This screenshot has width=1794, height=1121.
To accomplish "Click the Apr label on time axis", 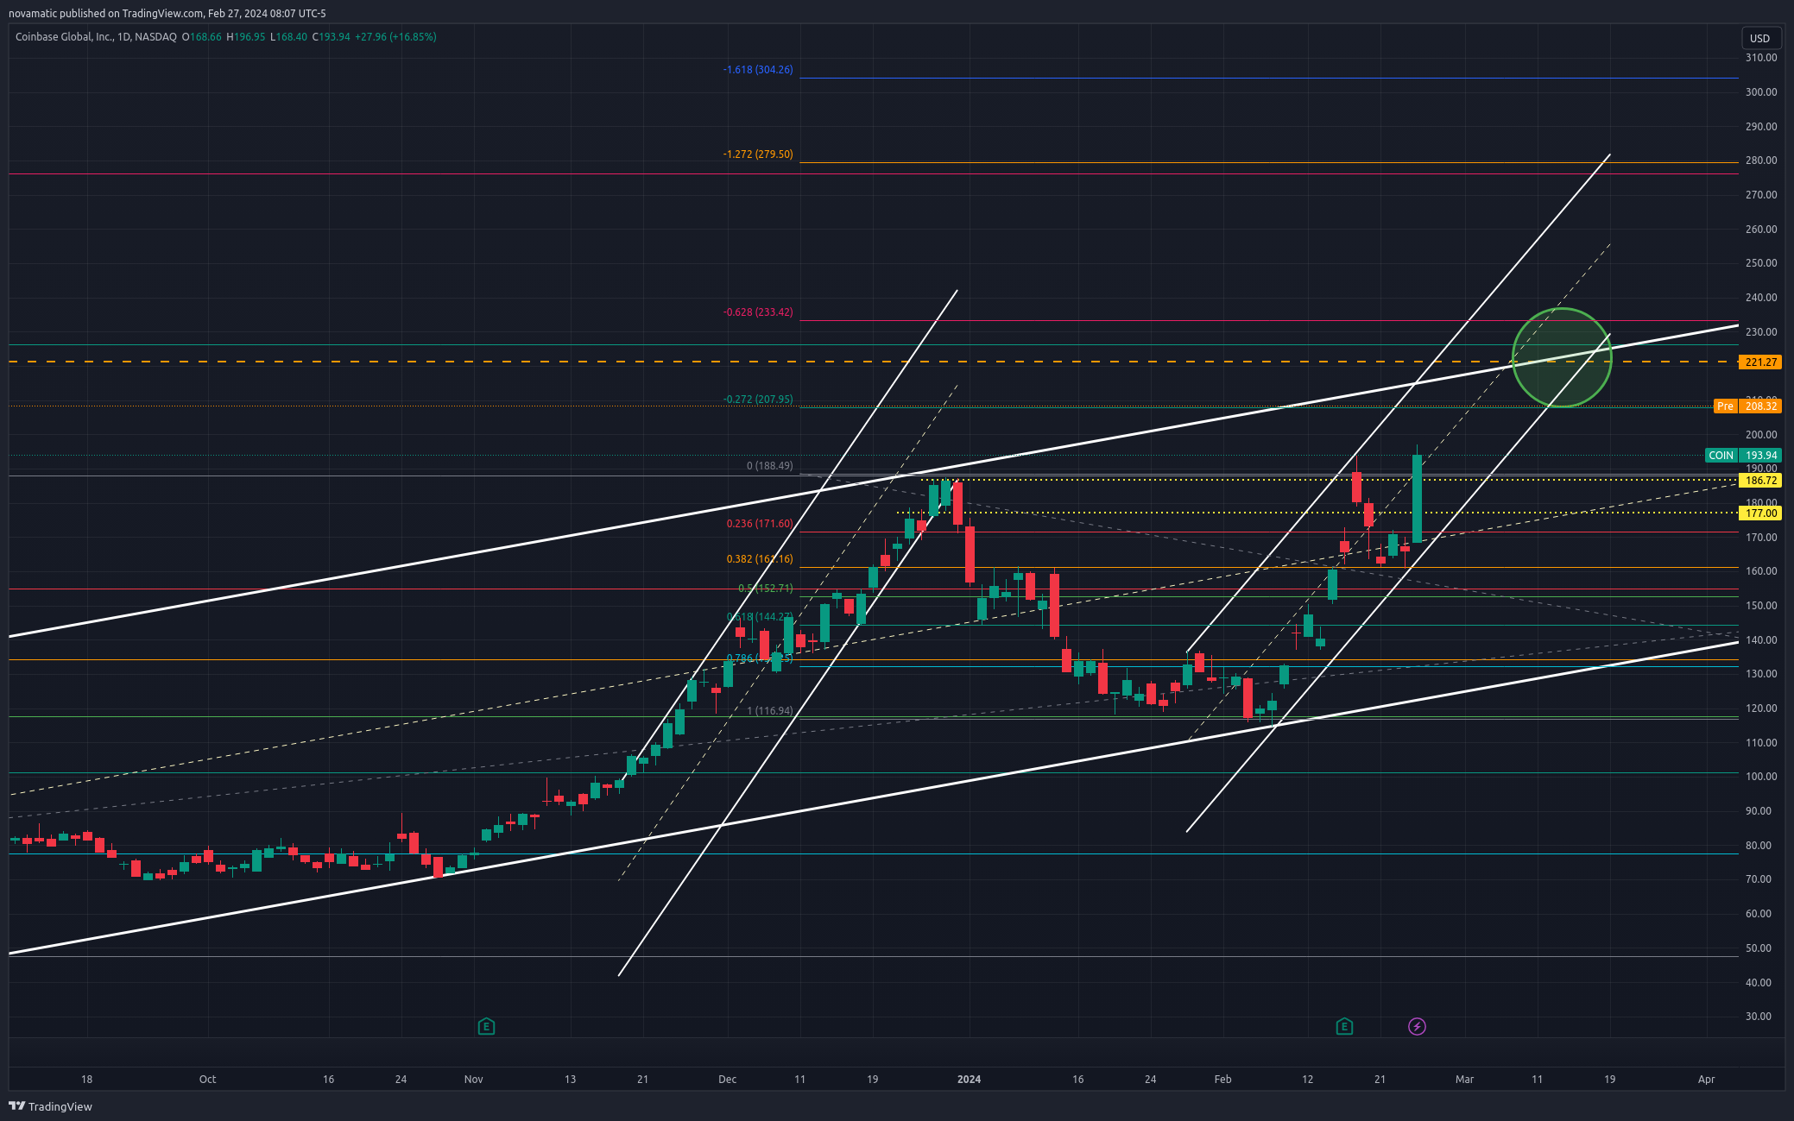I will tap(1706, 1079).
